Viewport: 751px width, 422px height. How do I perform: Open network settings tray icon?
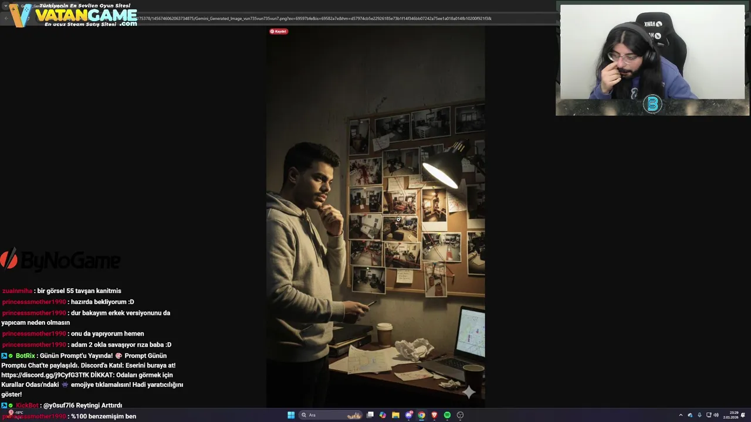(x=709, y=415)
